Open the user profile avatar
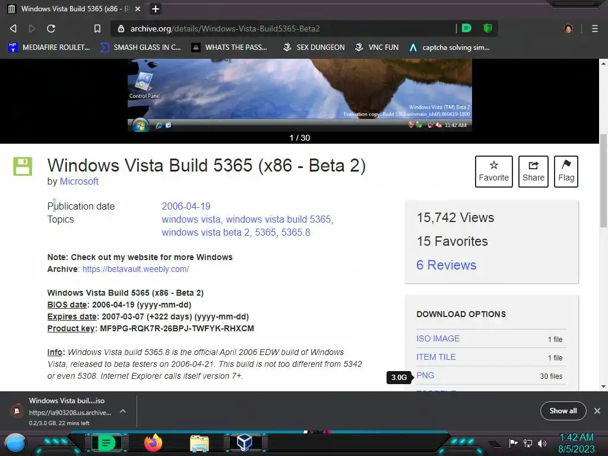The width and height of the screenshot is (608, 456). coord(568,28)
